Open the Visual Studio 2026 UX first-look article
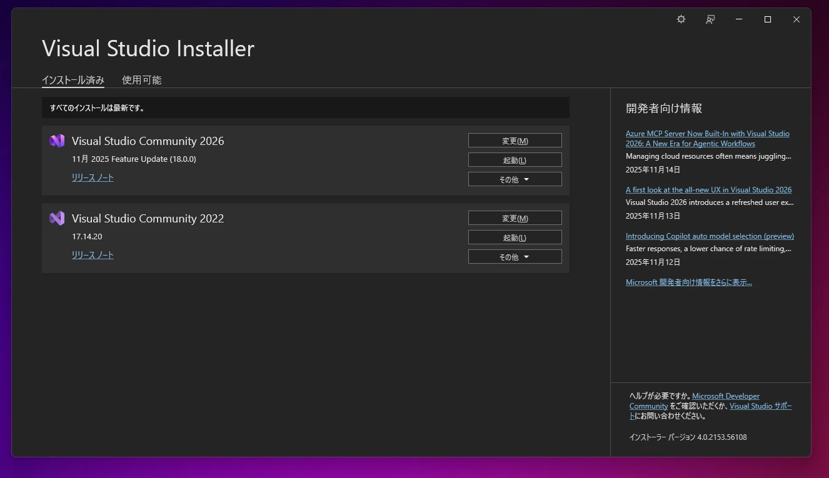Screen dimensions: 829x478 click(709, 189)
